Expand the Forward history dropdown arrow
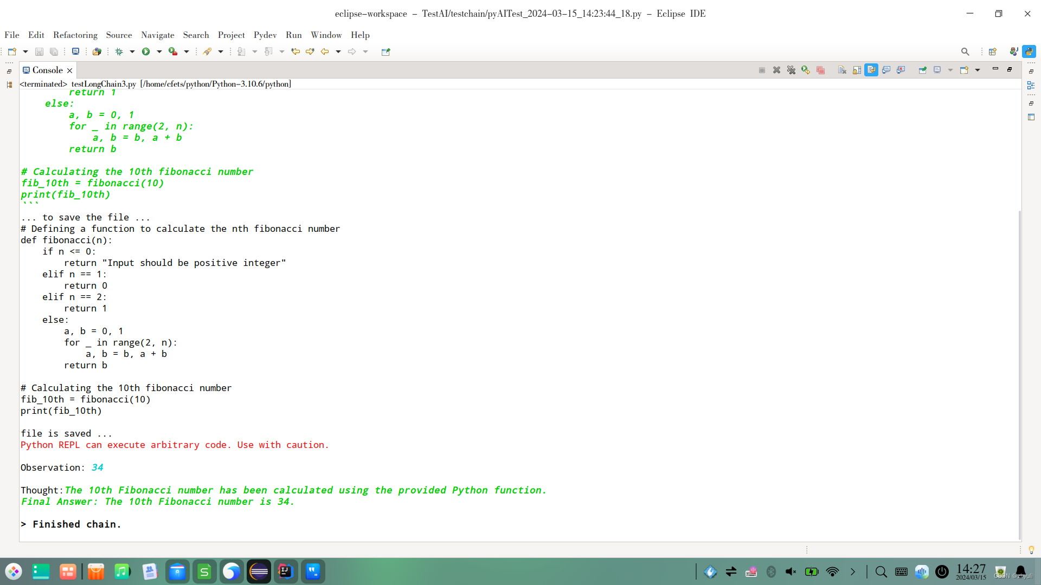Screen dimensions: 1041x585 pyautogui.click(x=365, y=51)
